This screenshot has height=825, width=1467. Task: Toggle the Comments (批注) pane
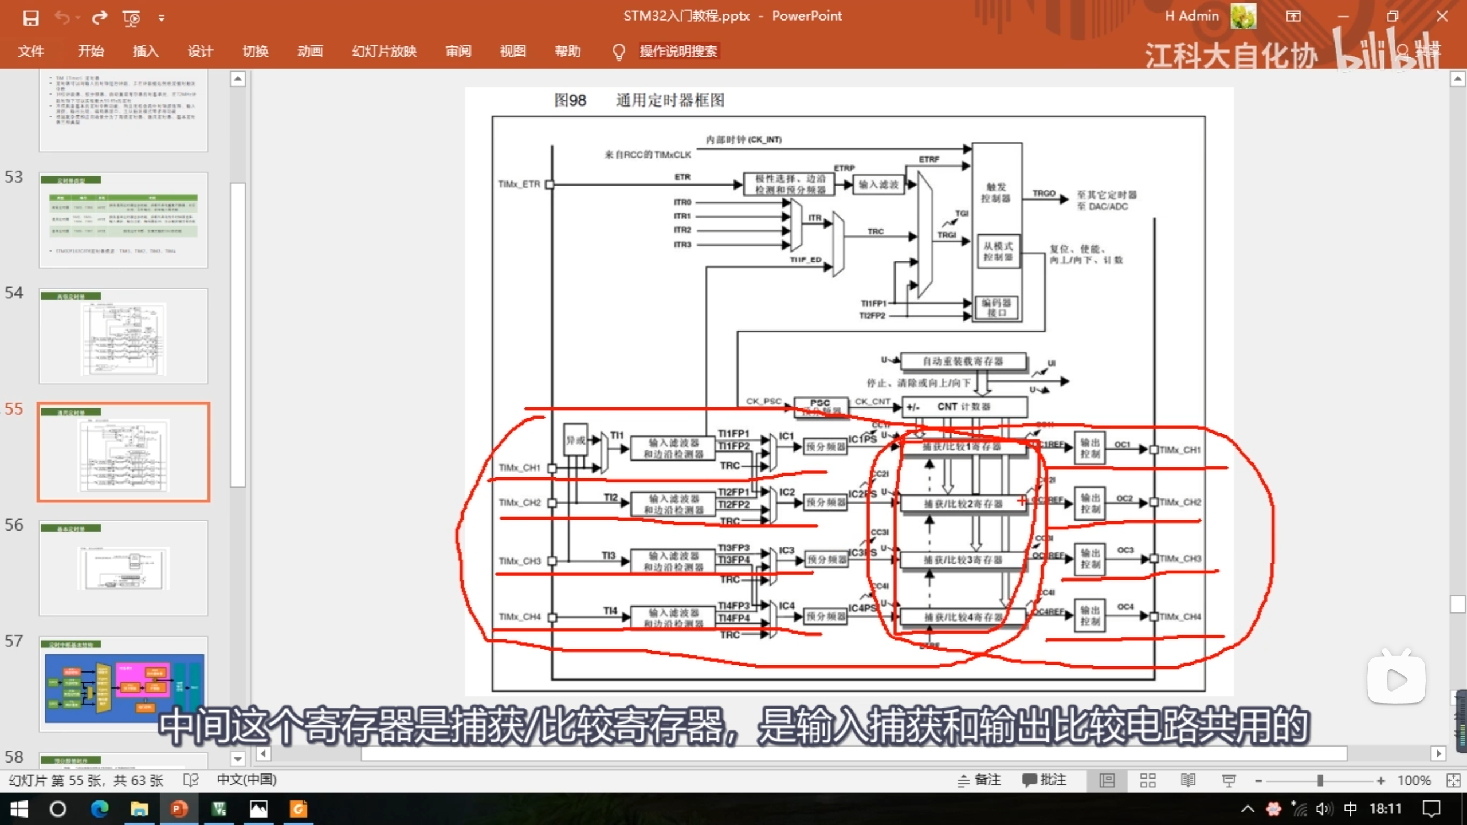point(1044,780)
